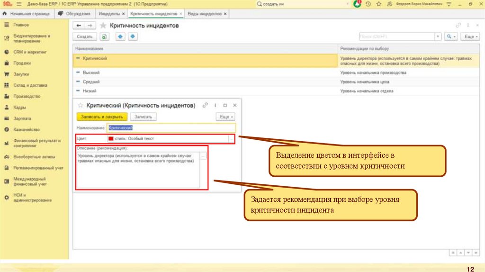Open the Начальная страница tab
The height and width of the screenshot is (272, 485).
[x=27, y=14]
